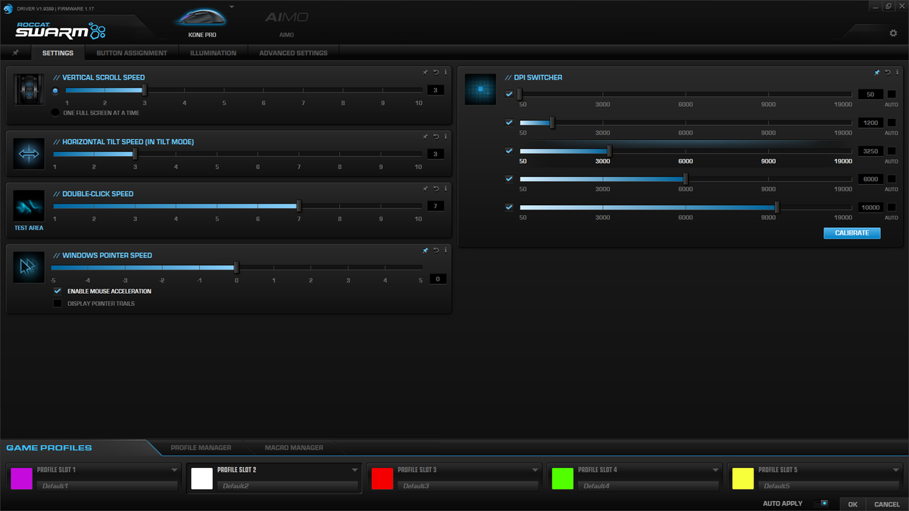Uncheck the 10000 DPI level checkbox
Viewport: 909px width, 511px height.
click(x=509, y=207)
